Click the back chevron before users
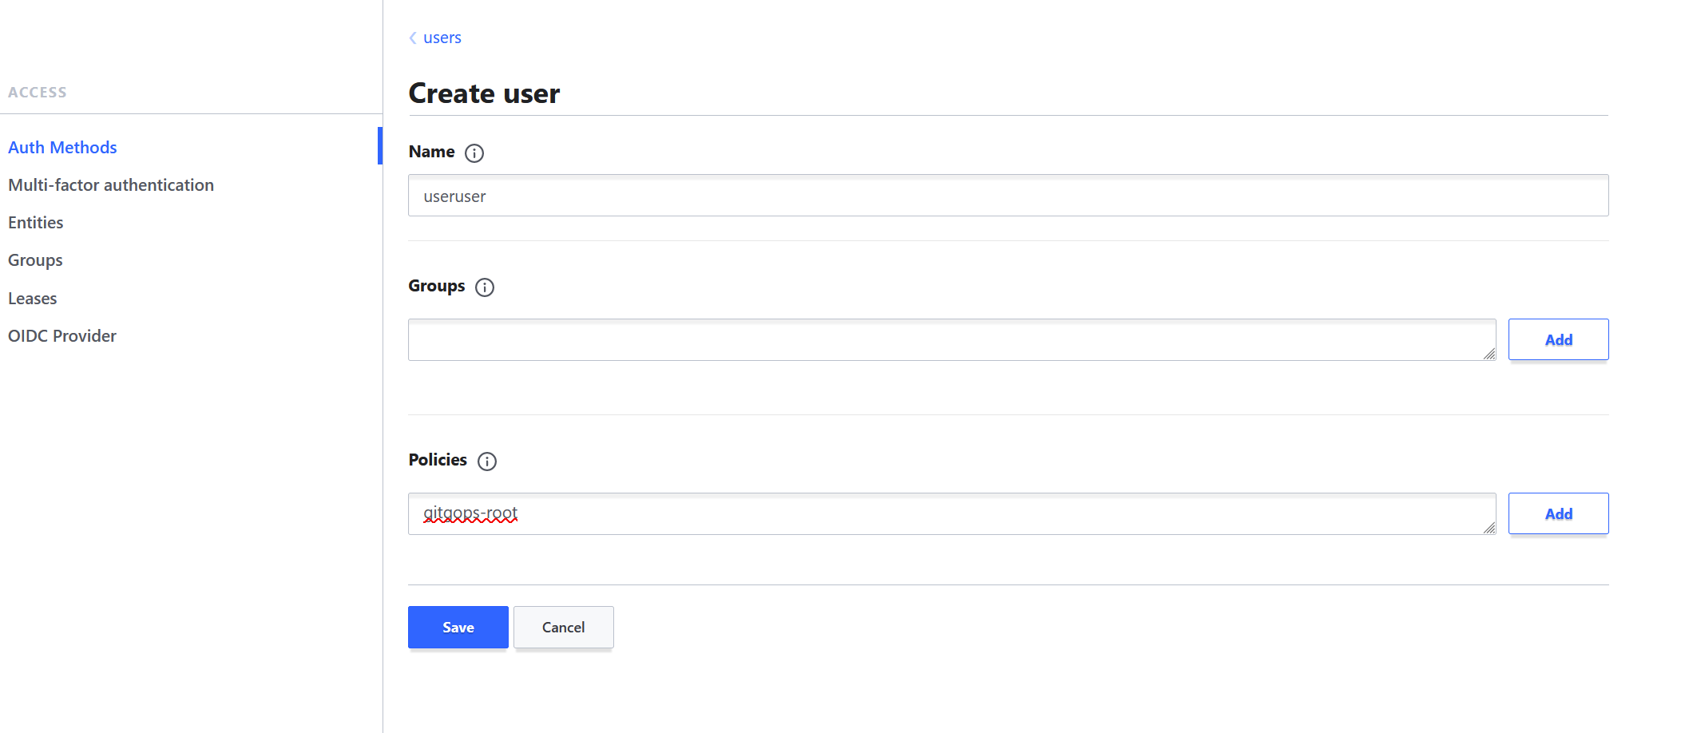This screenshot has height=733, width=1685. 413,38
